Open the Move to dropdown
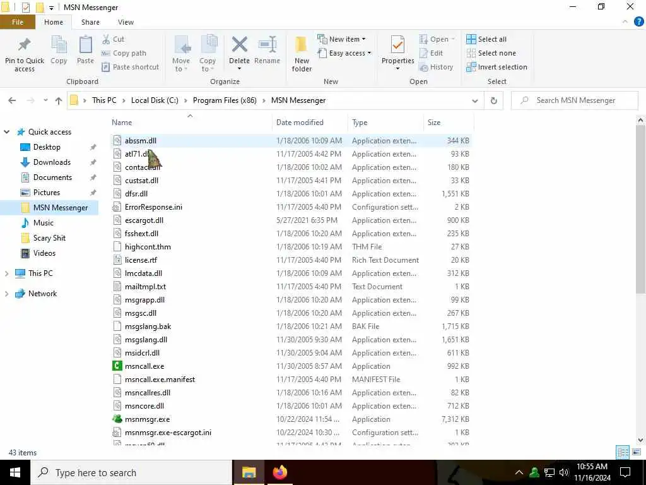646x485 pixels. coord(181,54)
